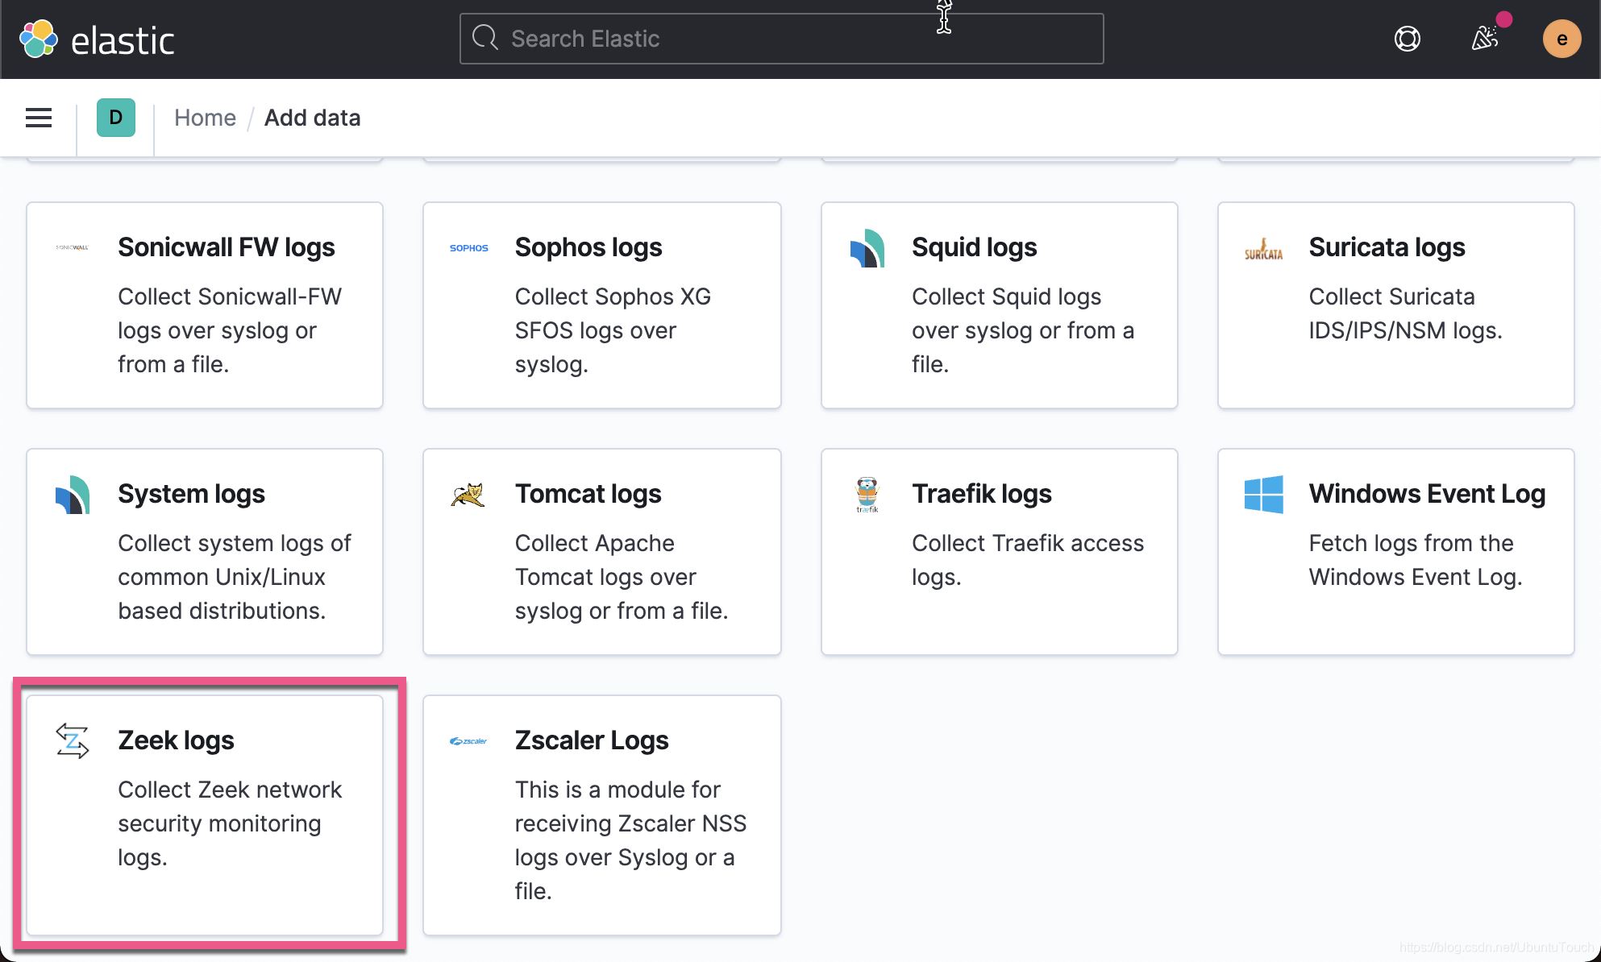
Task: Click the Suricata logs icon
Action: [1264, 247]
